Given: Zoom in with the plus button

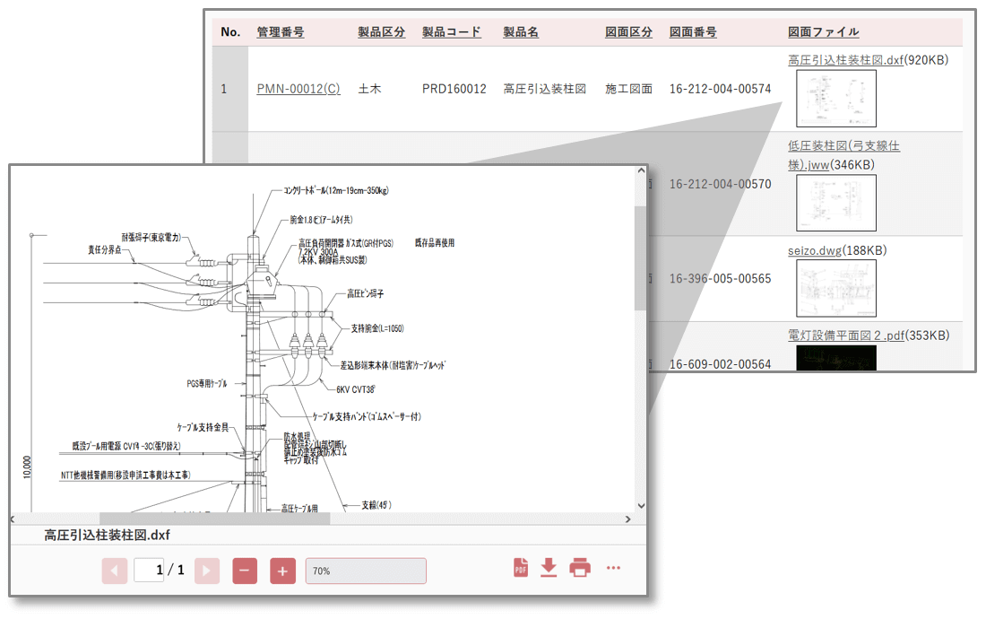Looking at the screenshot, I should tap(282, 571).
